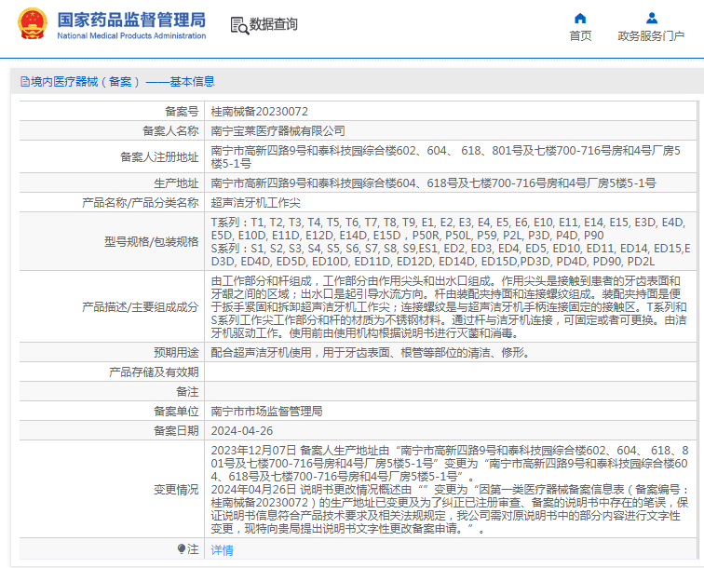Click 数据查询 heading text
The height and width of the screenshot is (568, 704).
pos(274,24)
